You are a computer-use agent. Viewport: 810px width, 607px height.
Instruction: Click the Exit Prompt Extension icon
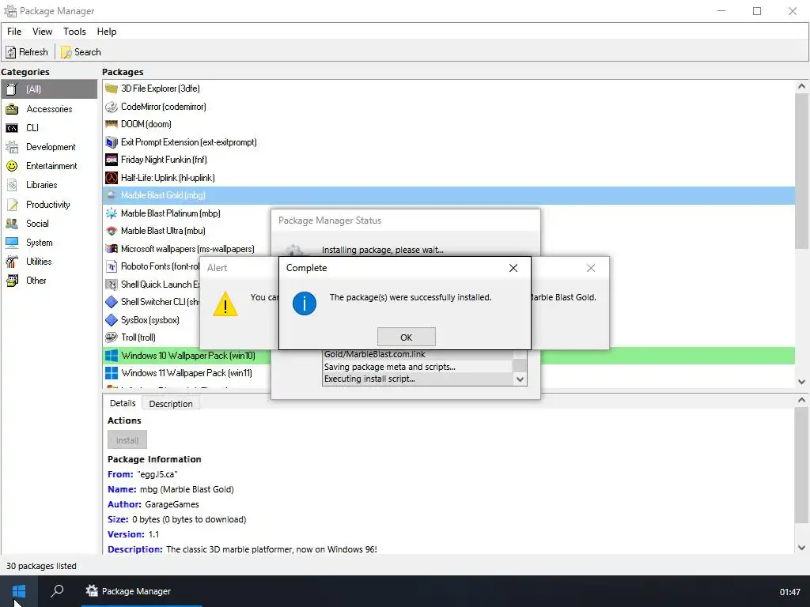pos(111,142)
